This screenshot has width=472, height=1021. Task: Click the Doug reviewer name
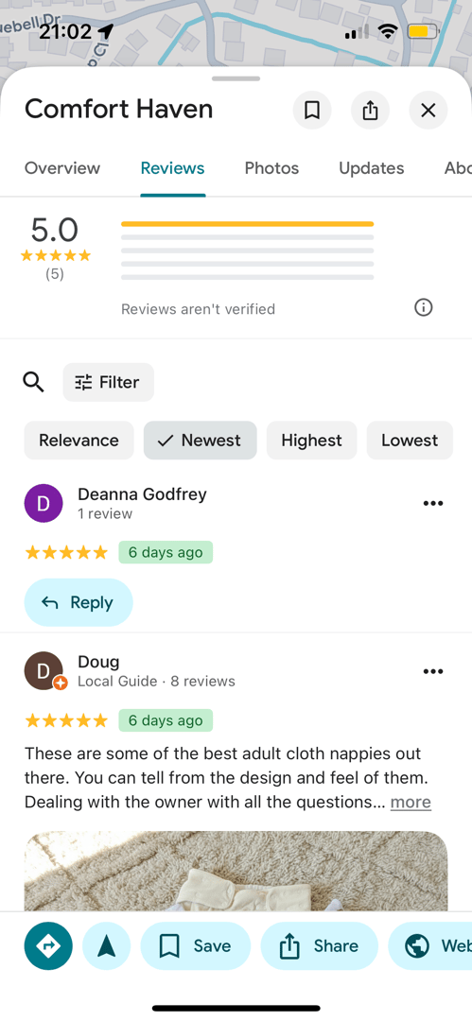click(98, 662)
